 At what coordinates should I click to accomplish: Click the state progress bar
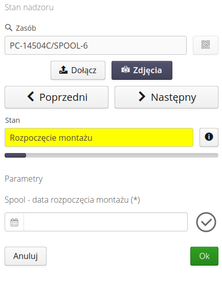(112, 155)
